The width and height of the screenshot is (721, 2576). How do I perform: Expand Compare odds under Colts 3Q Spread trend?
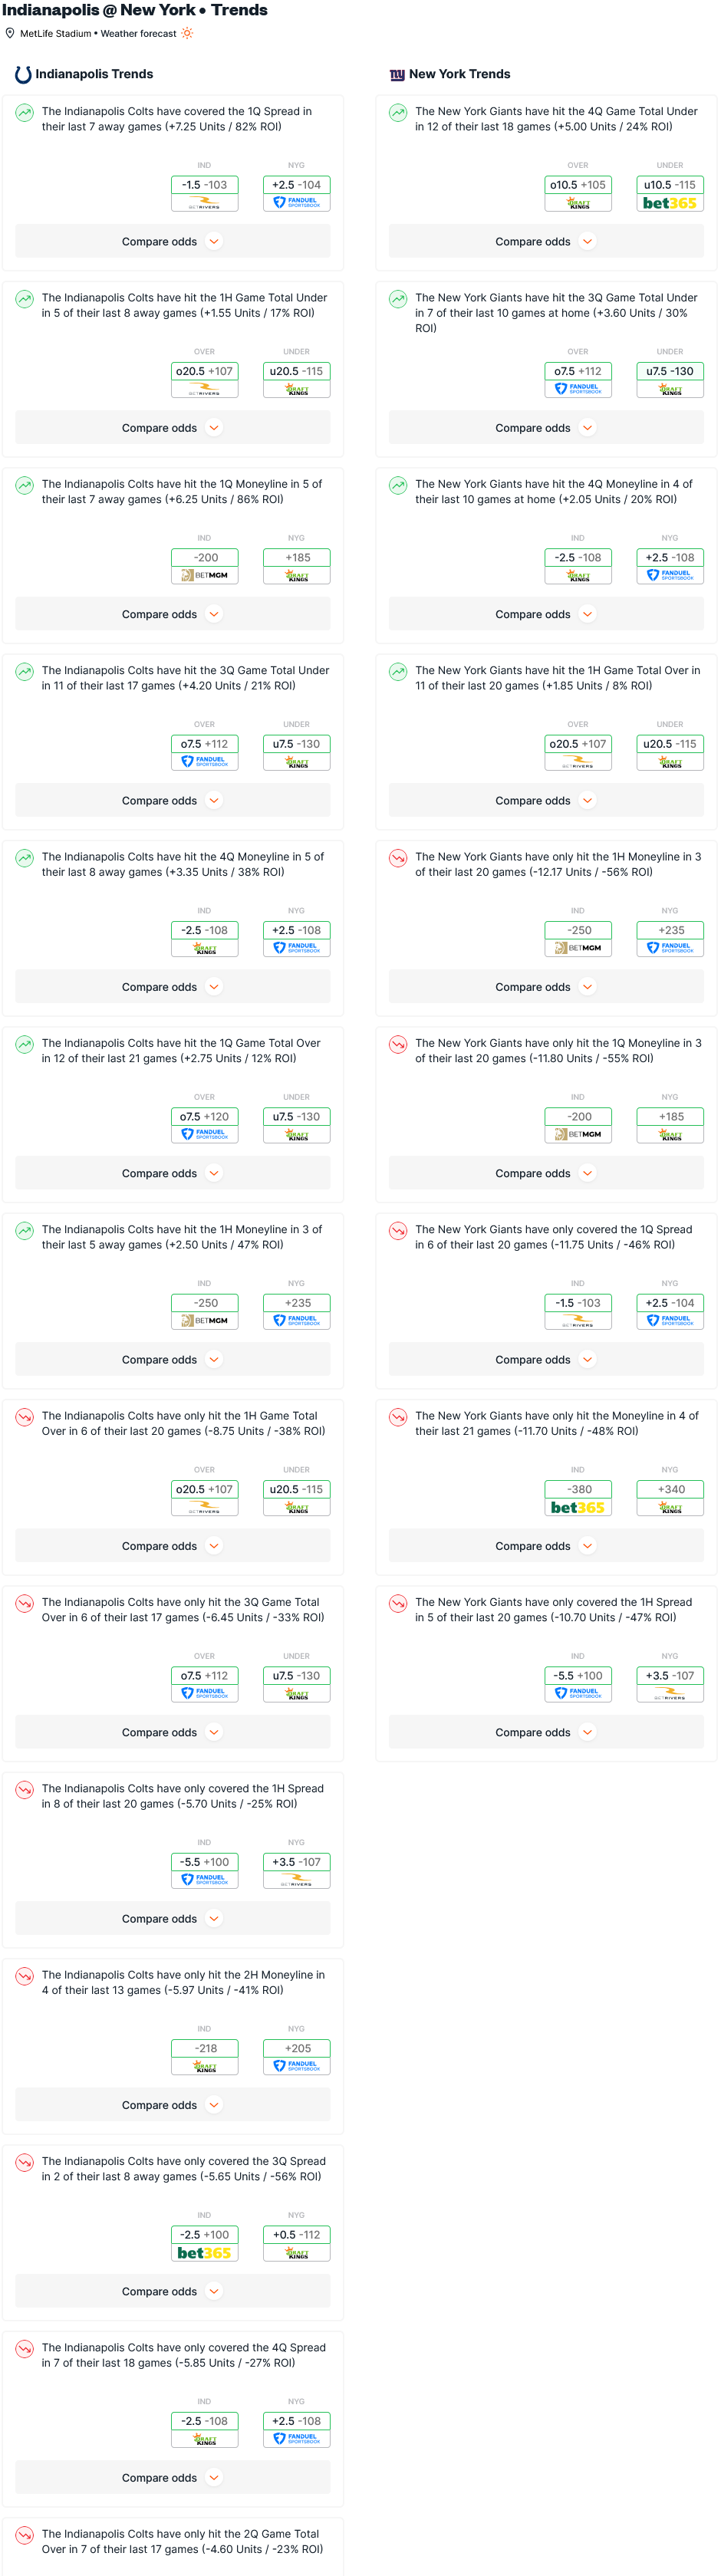(172, 2291)
